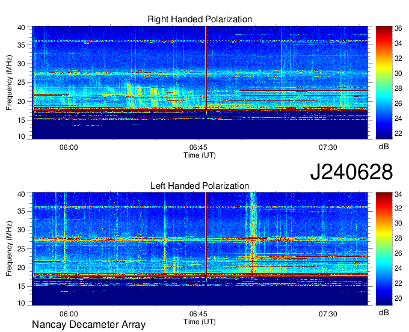Click the 40 MHz tick label of top plot
Image resolution: width=409 pixels, height=332 pixels.
pyautogui.click(x=21, y=28)
